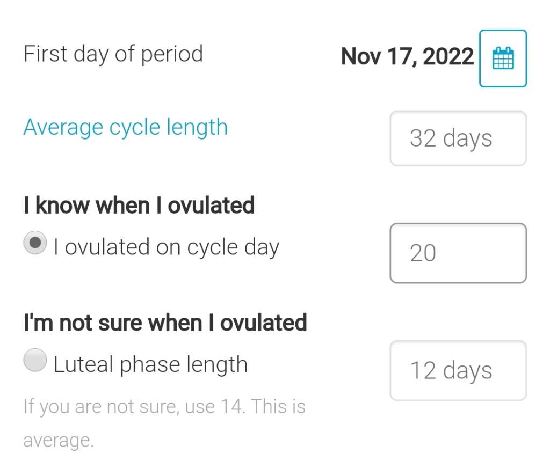Open the 12 days luteal phase field

tap(458, 370)
